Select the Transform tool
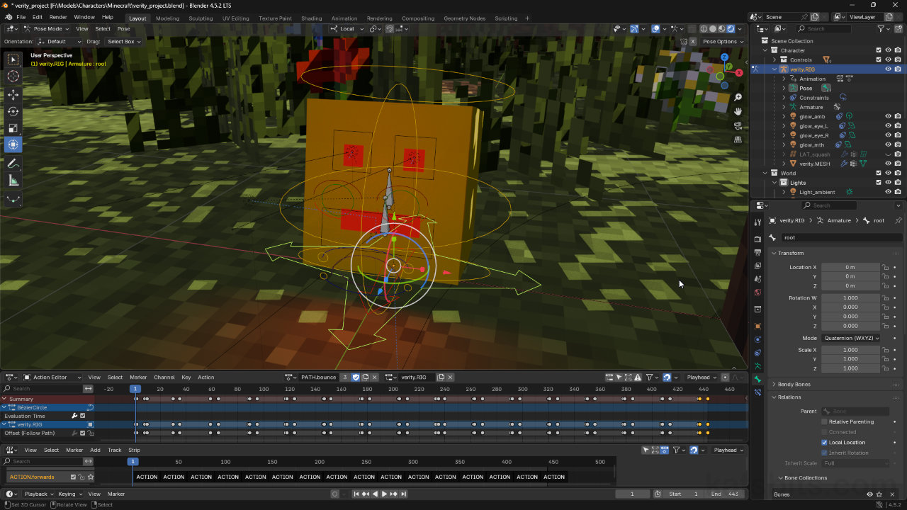907x510 pixels. click(13, 145)
